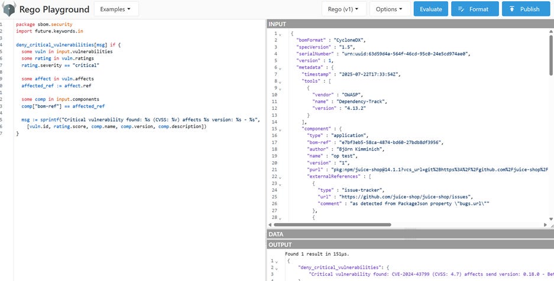Click the "Found 1 result" output message
Screen dimensions: 554x281
tap(317, 254)
